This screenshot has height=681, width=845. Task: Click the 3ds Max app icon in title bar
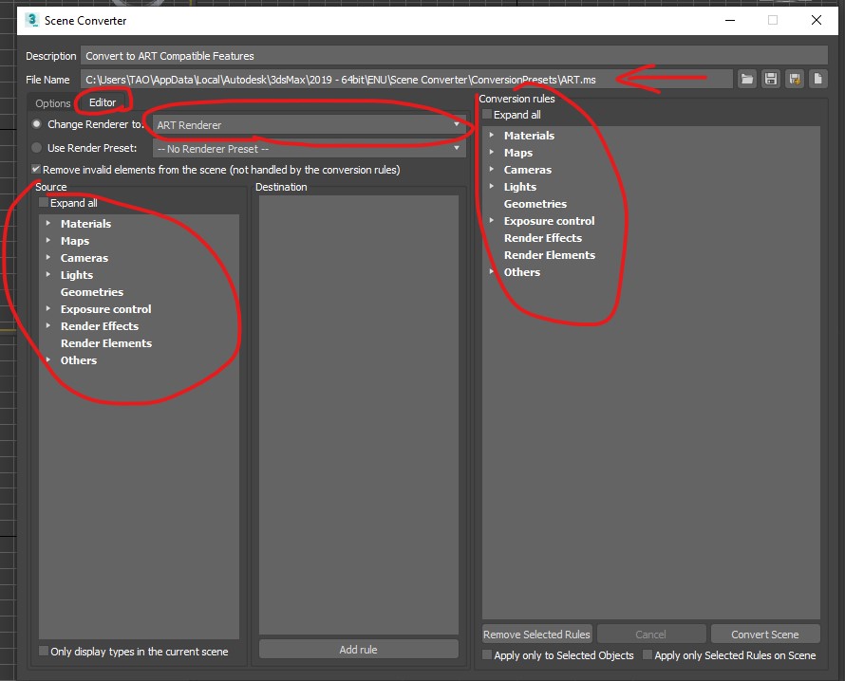[31, 20]
